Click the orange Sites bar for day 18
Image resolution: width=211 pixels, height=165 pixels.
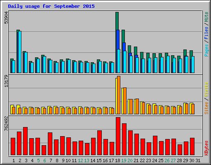pos(119,95)
